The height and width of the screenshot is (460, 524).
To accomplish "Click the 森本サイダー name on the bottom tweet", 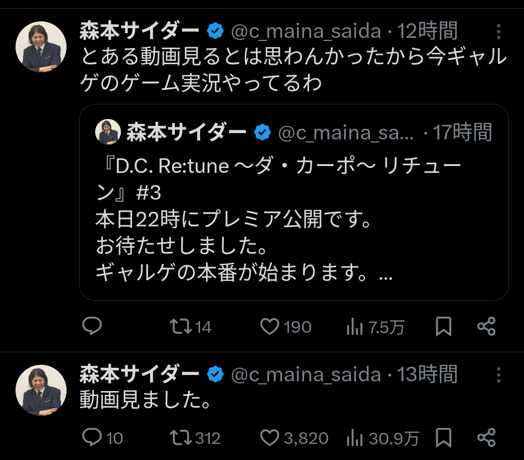I will point(139,375).
